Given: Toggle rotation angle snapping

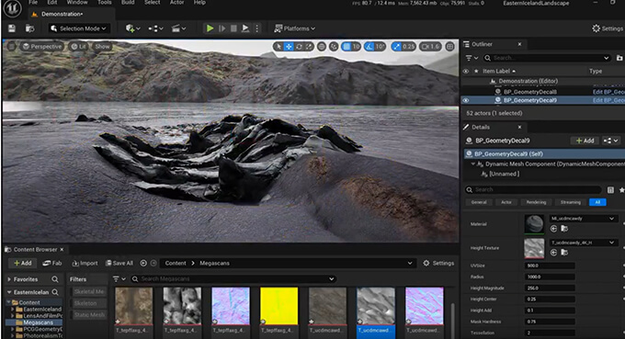Looking at the screenshot, I should [369, 47].
